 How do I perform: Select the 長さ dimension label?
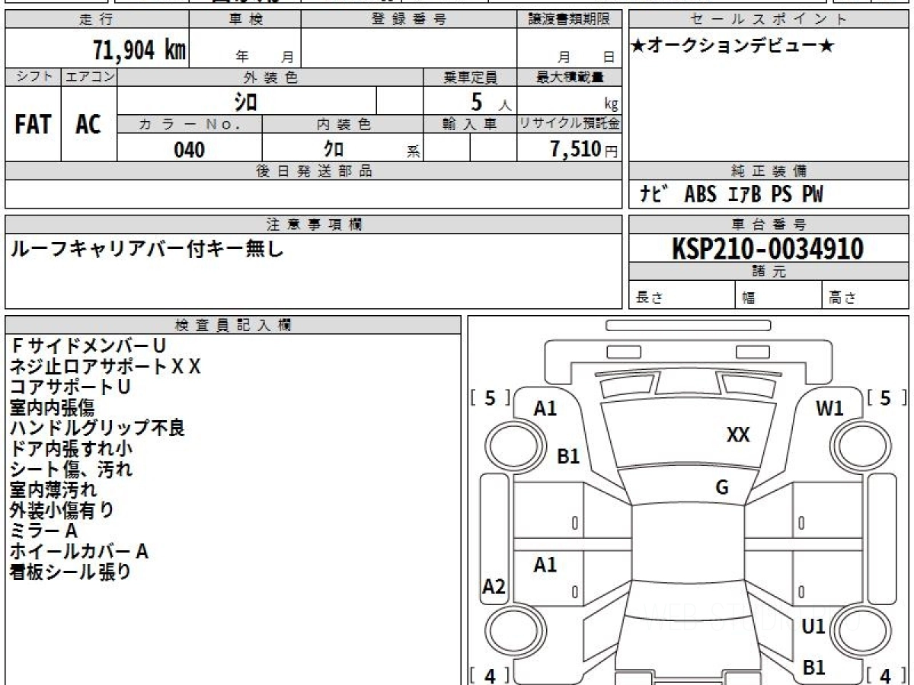pos(649,298)
